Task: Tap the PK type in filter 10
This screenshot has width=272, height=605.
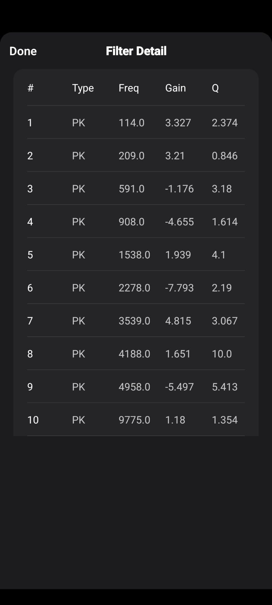Action: (x=78, y=420)
